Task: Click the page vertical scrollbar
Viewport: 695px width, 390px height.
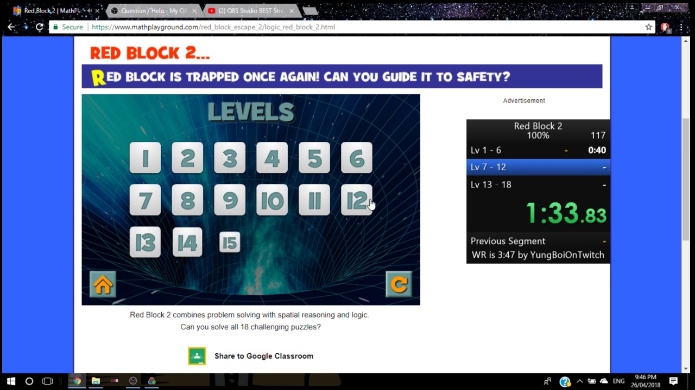Action: pos(686,179)
